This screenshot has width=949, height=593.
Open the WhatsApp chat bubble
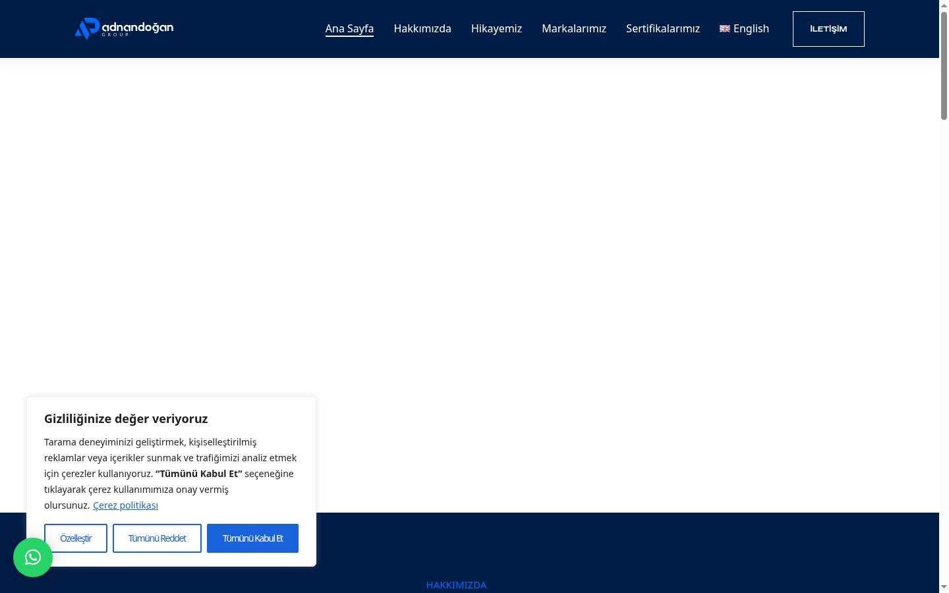click(33, 557)
